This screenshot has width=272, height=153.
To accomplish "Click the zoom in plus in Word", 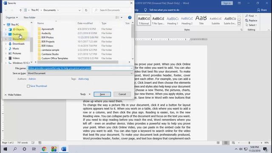I will [x=261, y=143].
